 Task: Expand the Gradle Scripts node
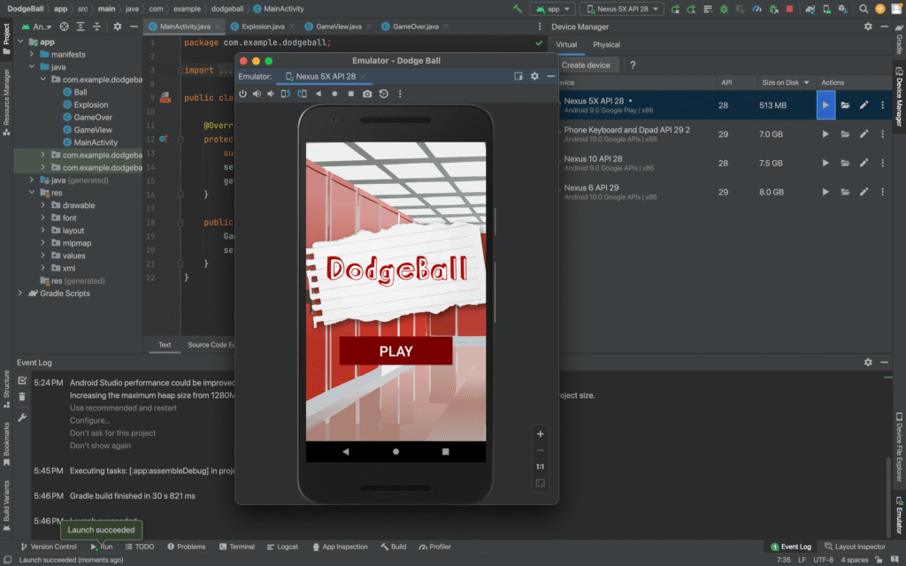[x=20, y=294]
